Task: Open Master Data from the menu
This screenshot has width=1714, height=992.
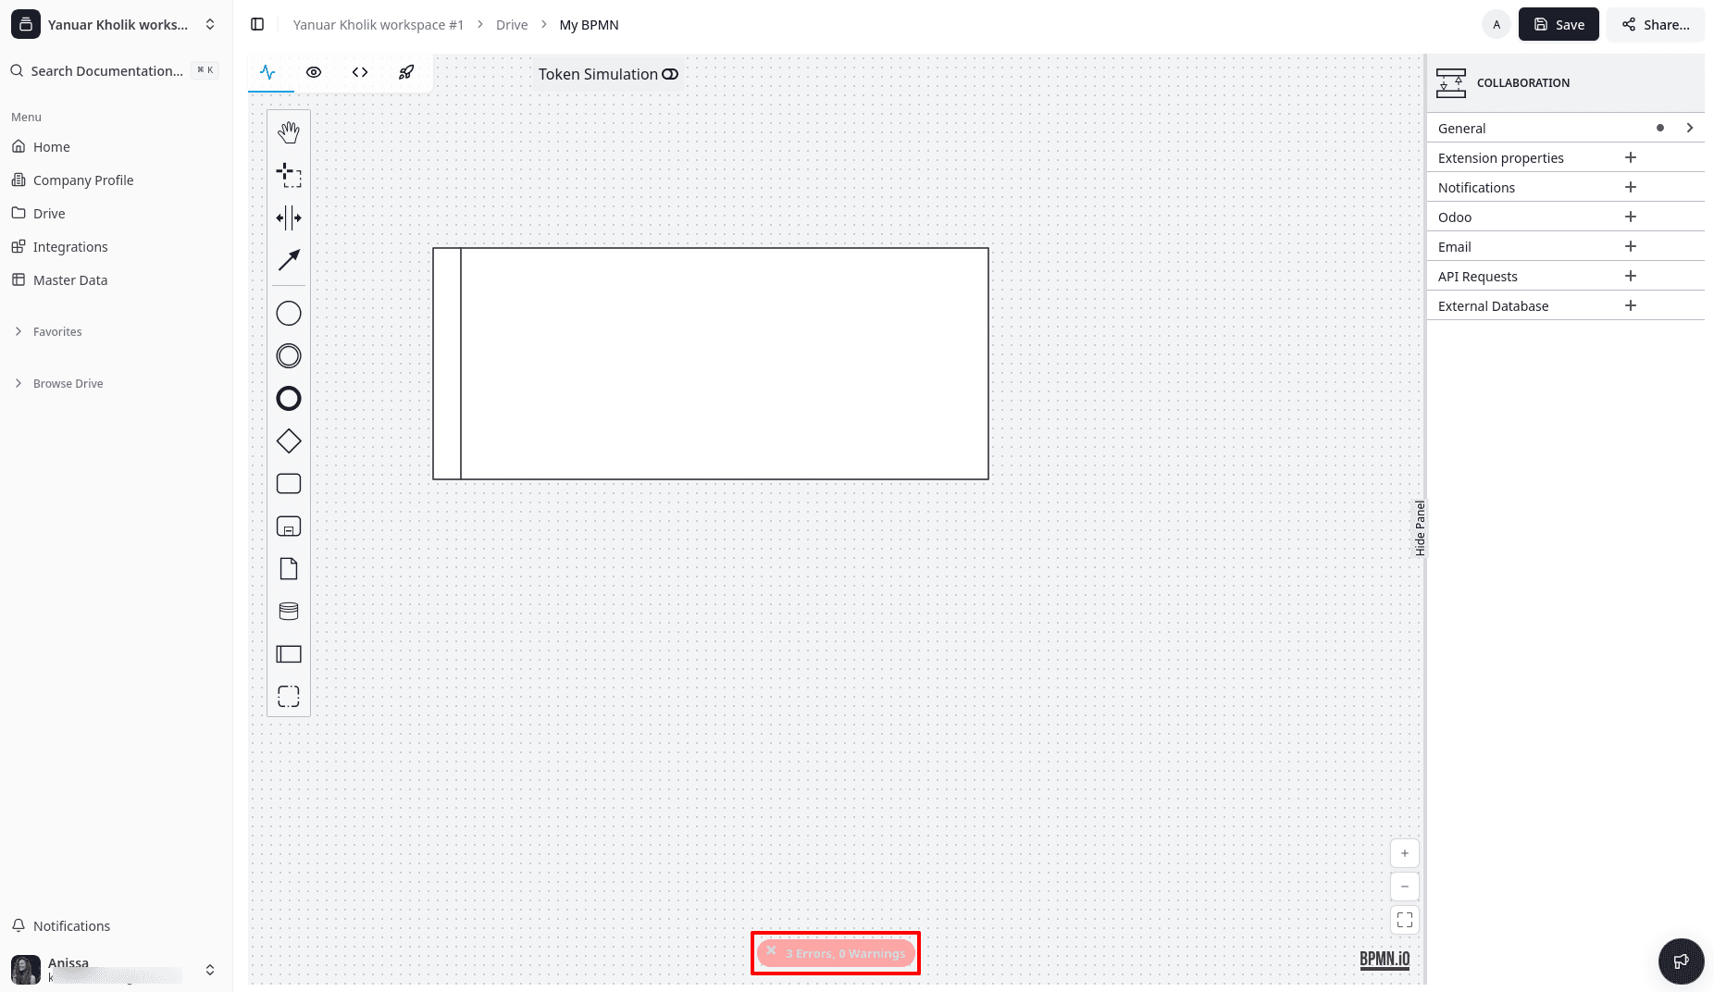Action: [70, 280]
